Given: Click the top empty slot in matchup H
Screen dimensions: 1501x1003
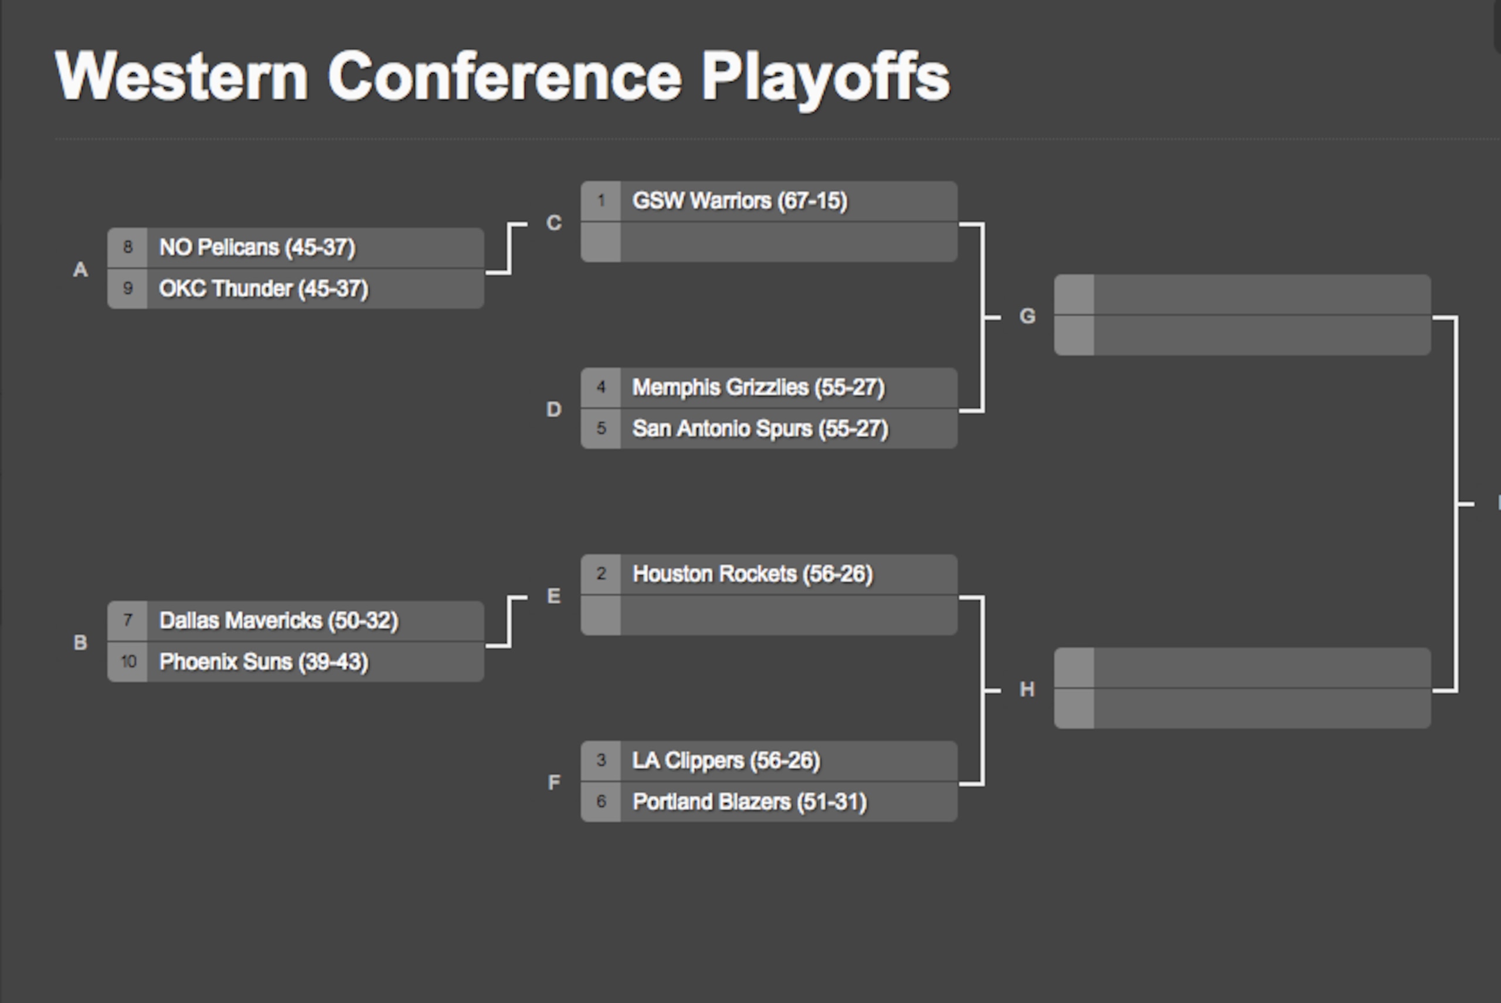Looking at the screenshot, I should pos(1242,667).
